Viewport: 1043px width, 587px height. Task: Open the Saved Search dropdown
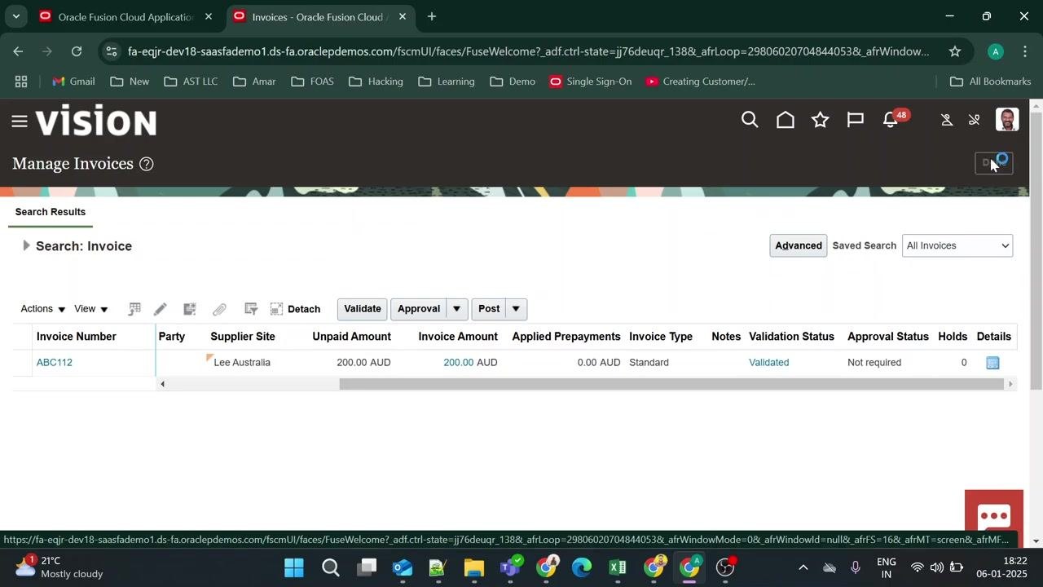click(957, 245)
